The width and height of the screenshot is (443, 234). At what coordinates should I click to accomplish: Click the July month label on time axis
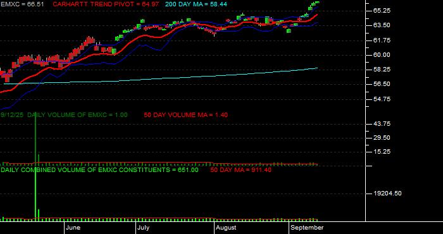[144, 228]
